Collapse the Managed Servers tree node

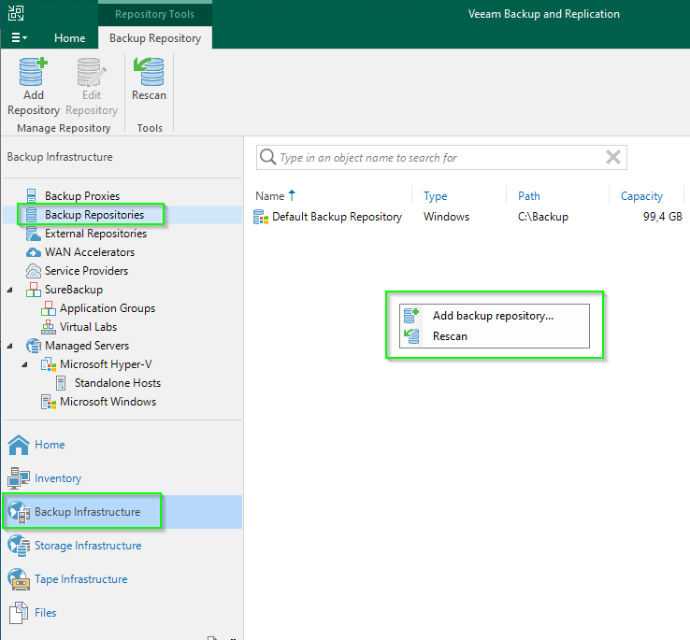pyautogui.click(x=10, y=347)
